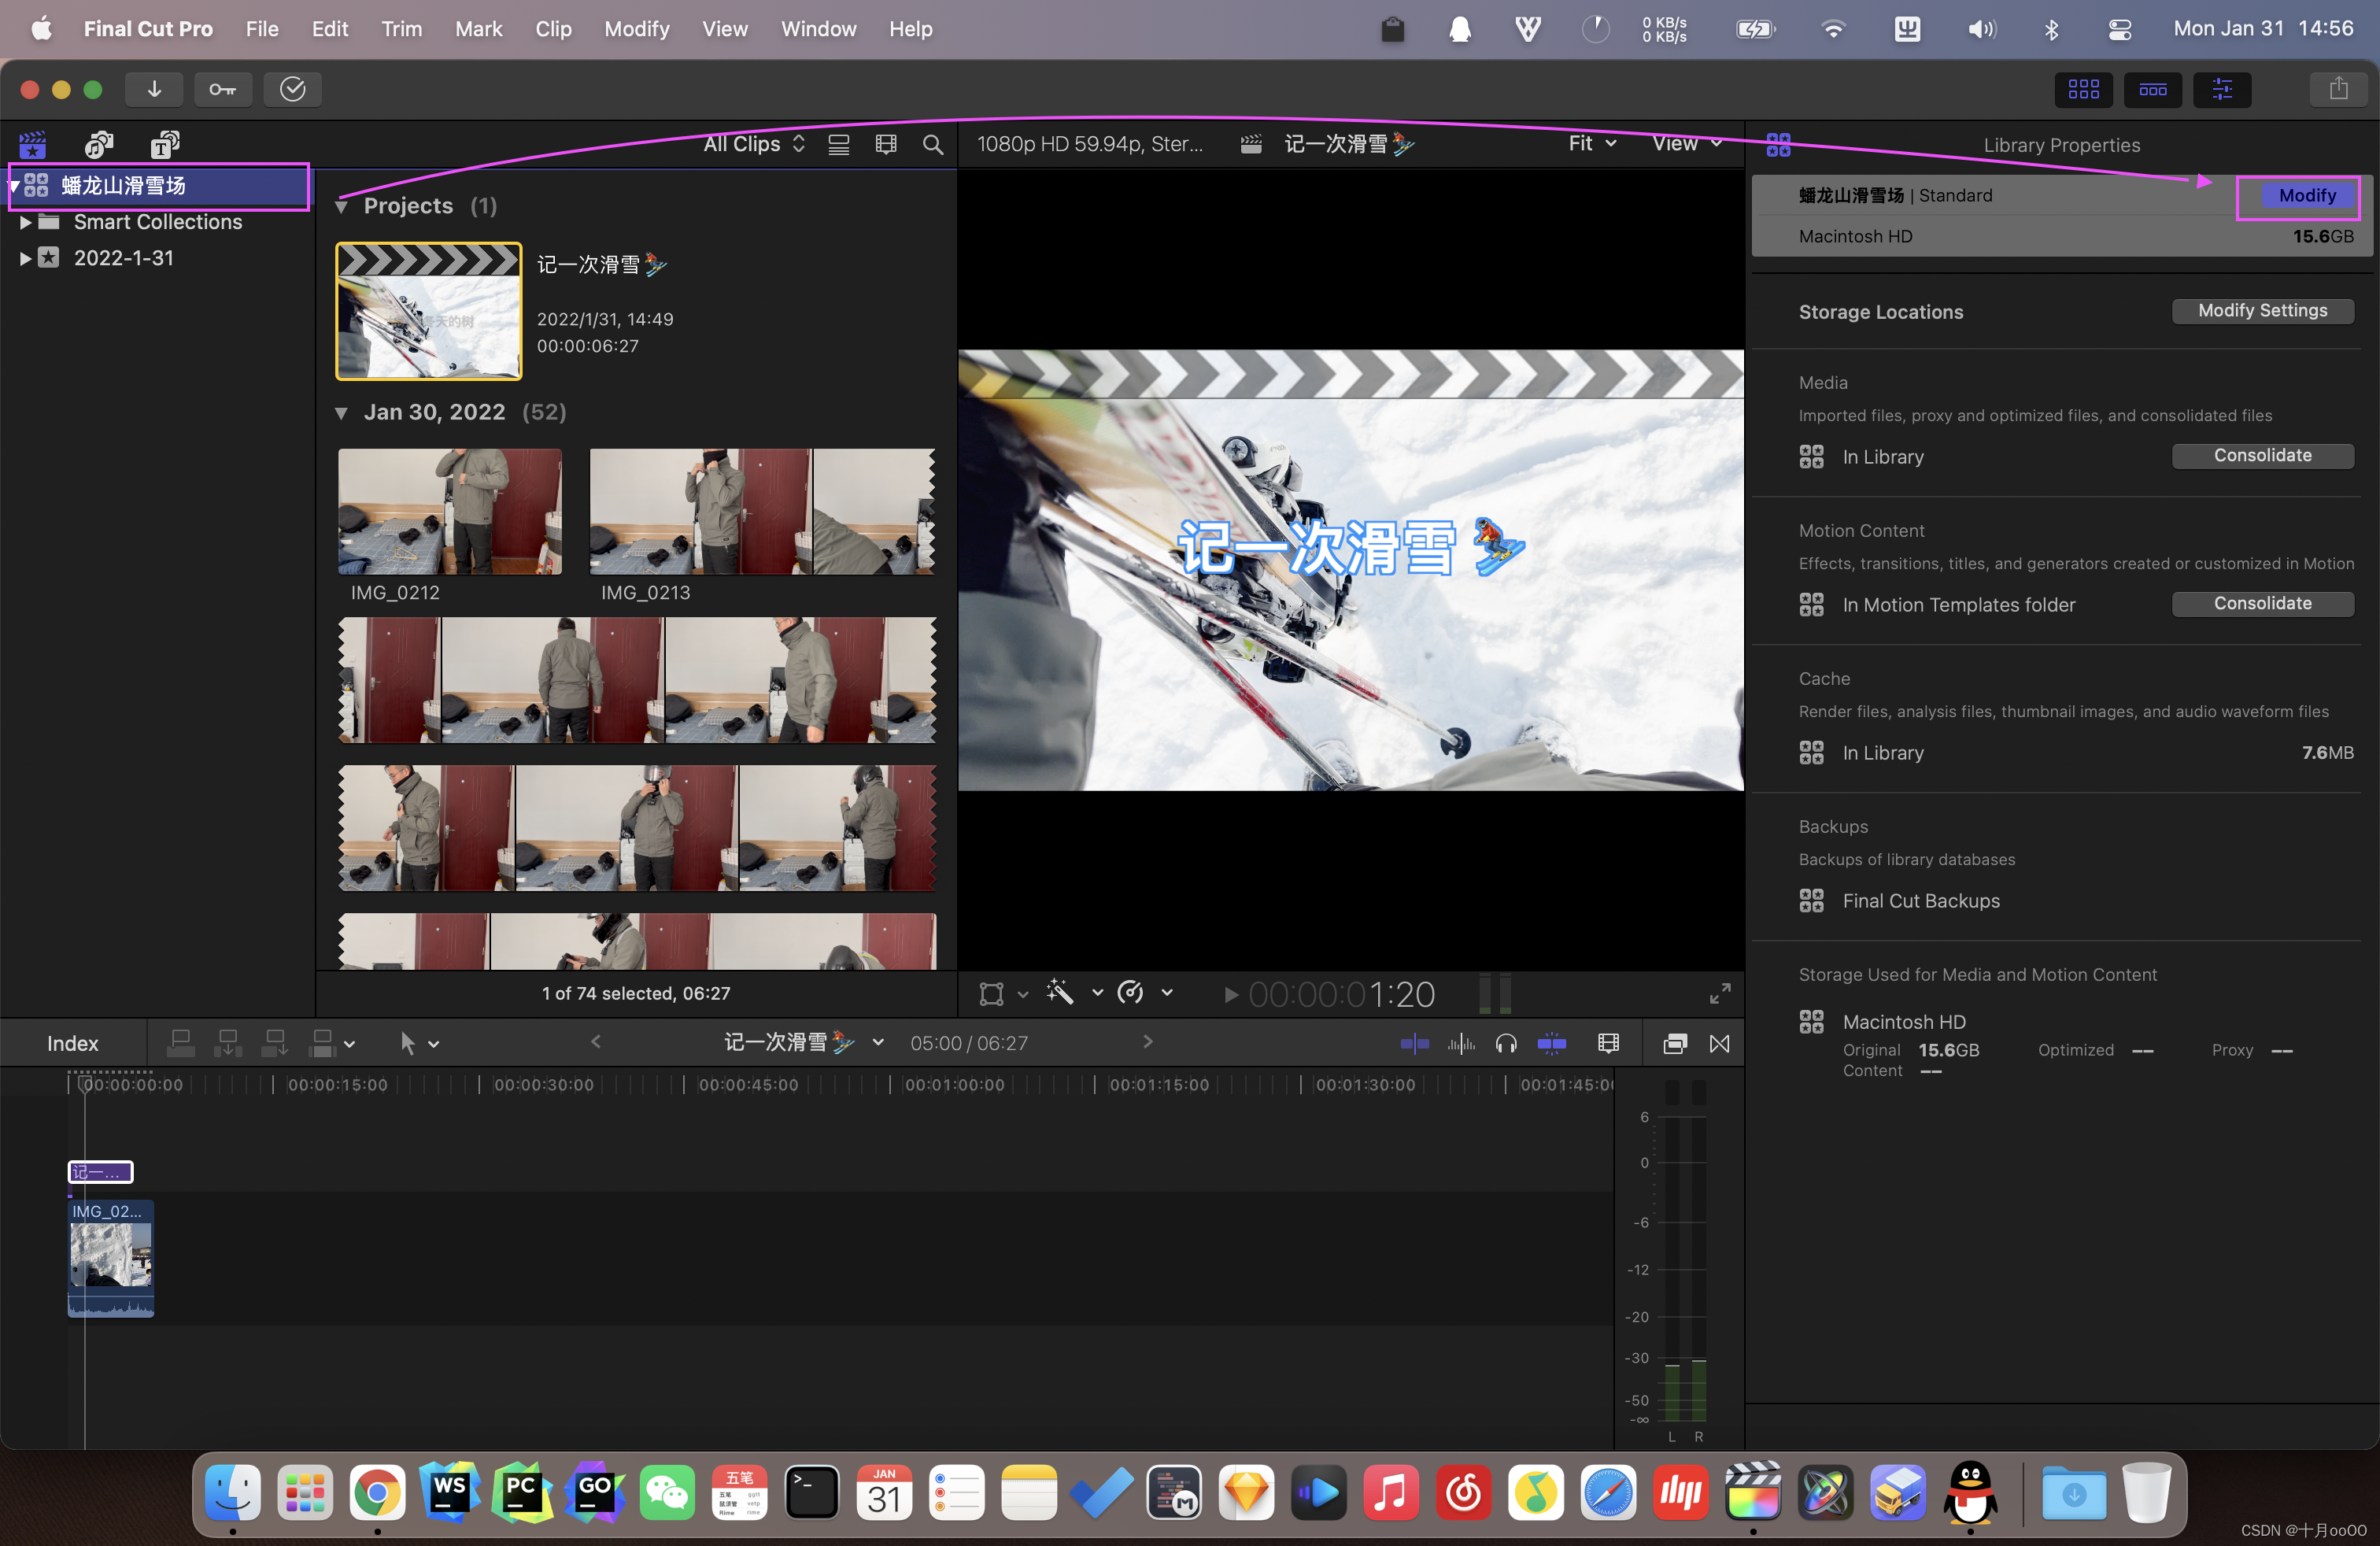Open Photos and Audio sidebar icon
Screen dimensions: 2380x1546
[x=98, y=144]
